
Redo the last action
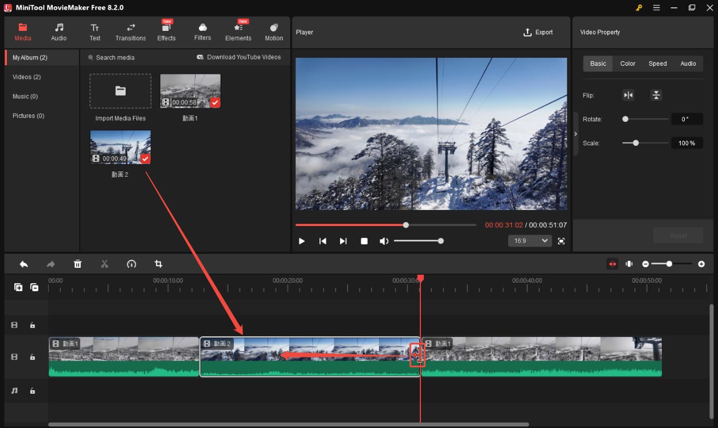[x=50, y=264]
